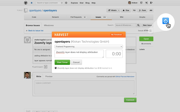
Task: Click the repository book icon
Action: point(26,11)
